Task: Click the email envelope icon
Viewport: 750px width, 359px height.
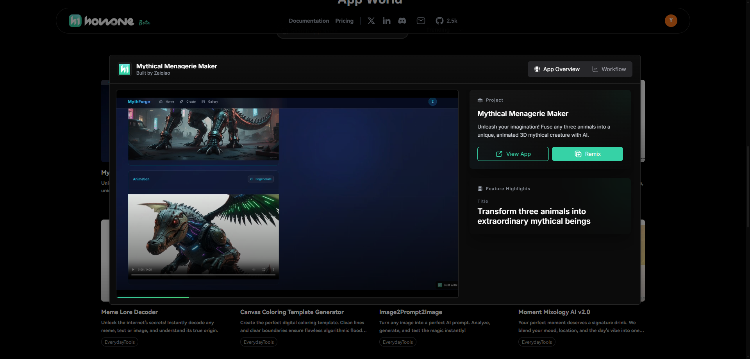Action: click(421, 21)
